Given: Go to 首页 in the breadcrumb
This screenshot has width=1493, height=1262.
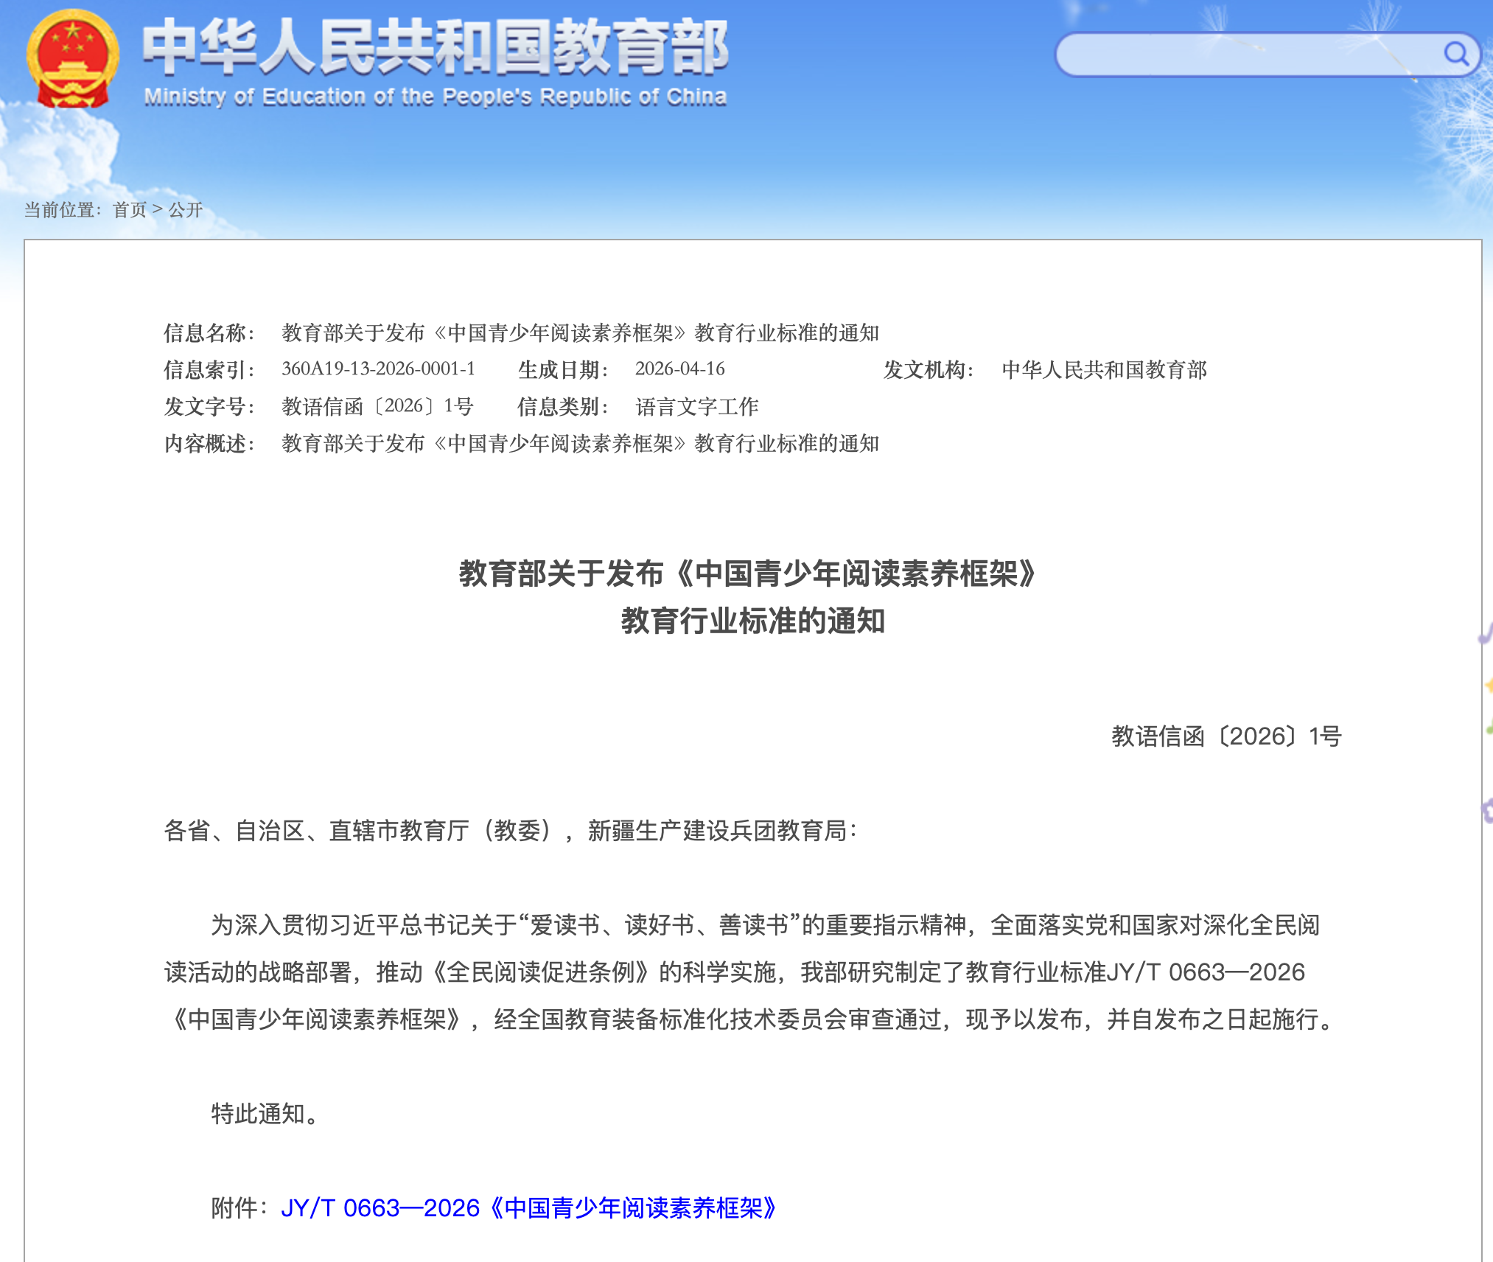Looking at the screenshot, I should (x=130, y=210).
